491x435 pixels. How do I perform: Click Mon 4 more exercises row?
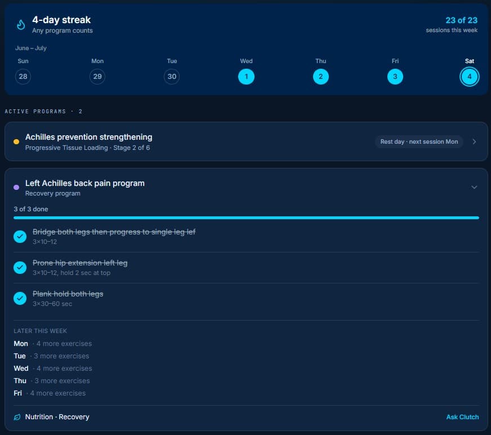(52, 344)
